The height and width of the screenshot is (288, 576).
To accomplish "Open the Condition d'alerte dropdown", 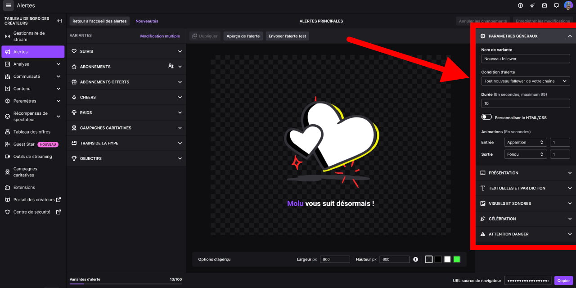I will pyautogui.click(x=525, y=81).
